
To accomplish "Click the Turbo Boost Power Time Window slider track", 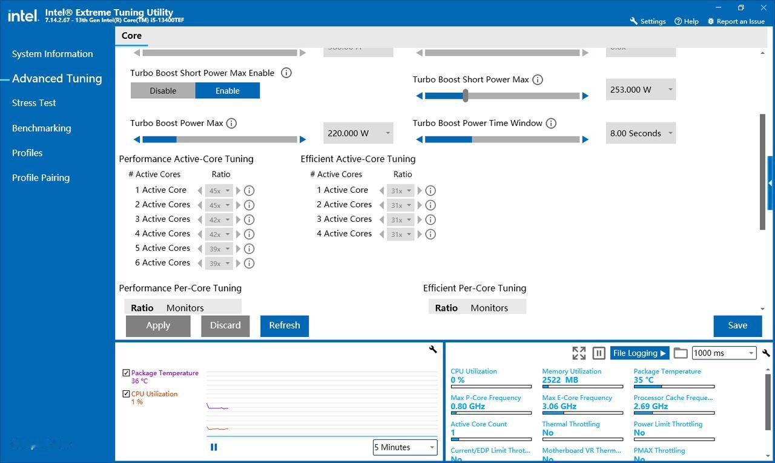I will click(x=503, y=139).
